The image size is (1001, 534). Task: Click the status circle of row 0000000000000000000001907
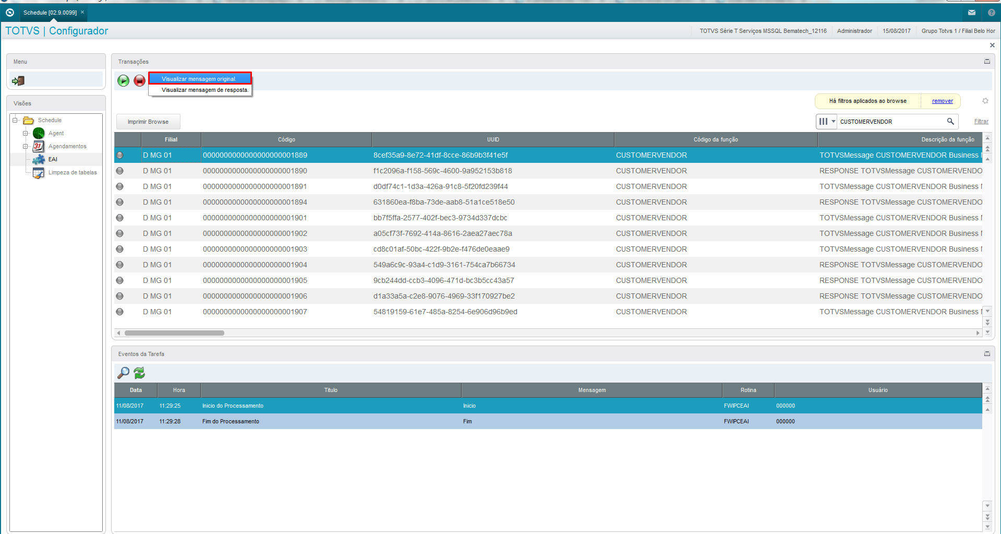[x=120, y=312]
